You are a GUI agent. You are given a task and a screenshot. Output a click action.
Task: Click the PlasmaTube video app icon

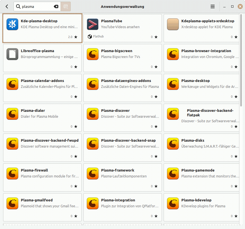92,24
